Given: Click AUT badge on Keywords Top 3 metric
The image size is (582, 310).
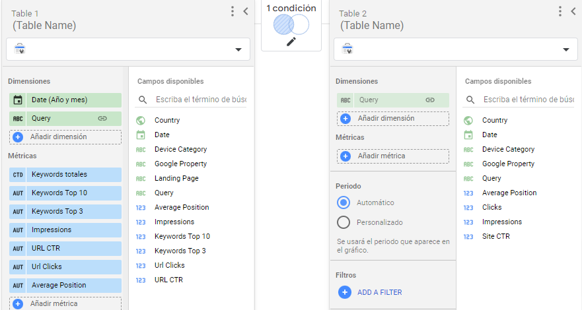Looking at the screenshot, I should [x=18, y=212].
